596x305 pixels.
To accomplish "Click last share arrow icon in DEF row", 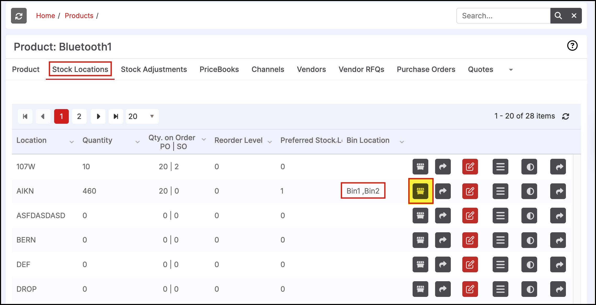I will pyautogui.click(x=558, y=264).
